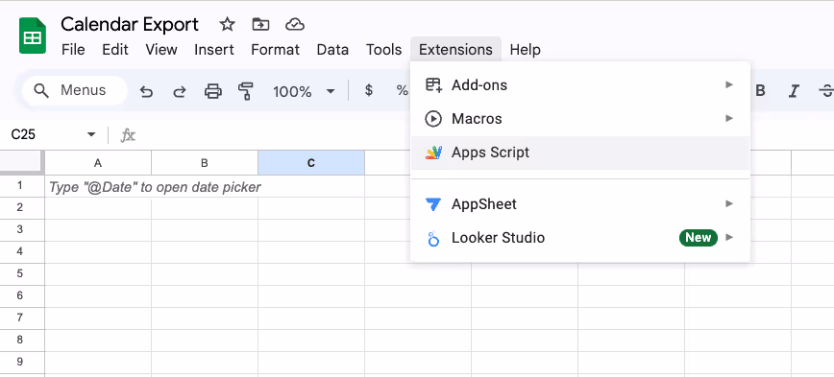Select row 7 header
Screen dimensions: 834x377
pyautogui.click(x=22, y=319)
